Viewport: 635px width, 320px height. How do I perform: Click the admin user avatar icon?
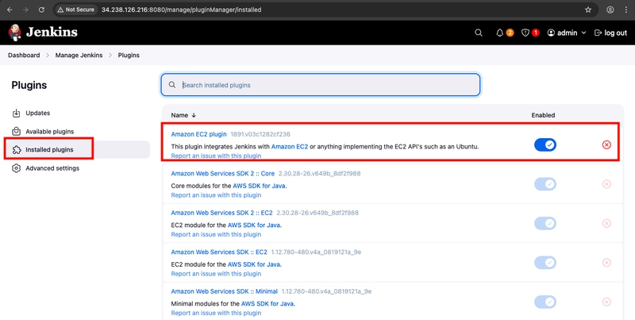(551, 33)
